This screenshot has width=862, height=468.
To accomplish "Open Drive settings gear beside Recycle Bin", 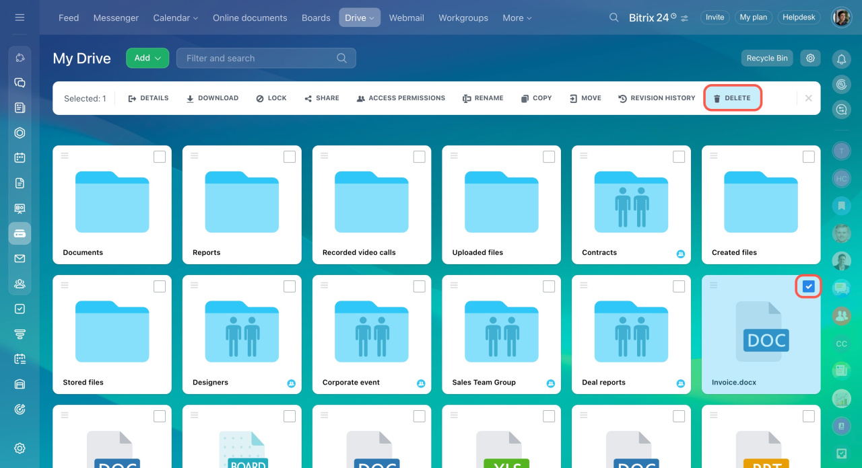I will 810,58.
